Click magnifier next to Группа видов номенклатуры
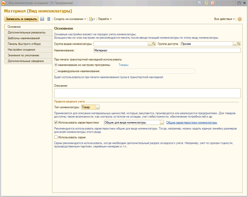Screen dimensions: 248x197 pos(154,44)
